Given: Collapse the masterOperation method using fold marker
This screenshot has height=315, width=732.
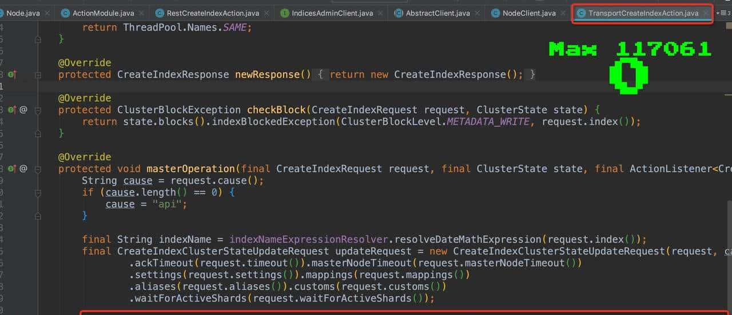Looking at the screenshot, I should pos(38,169).
